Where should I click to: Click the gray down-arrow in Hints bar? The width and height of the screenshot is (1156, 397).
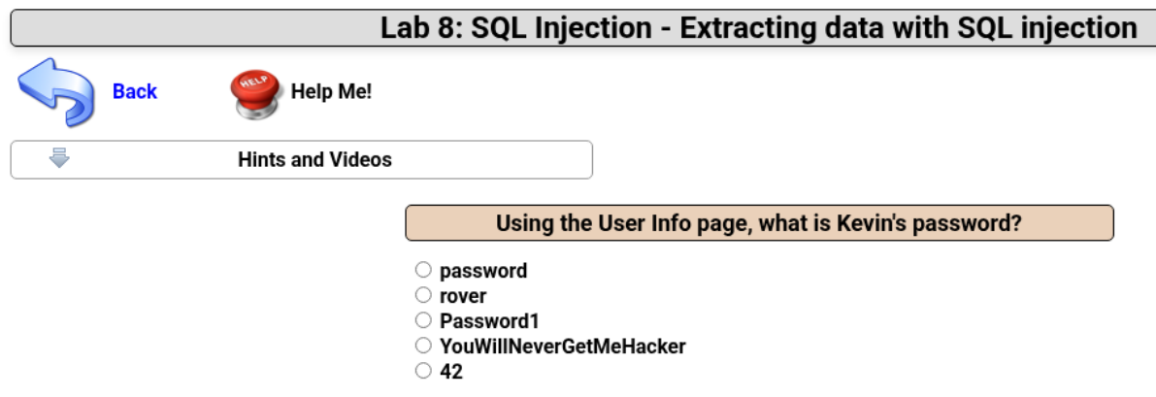(60, 158)
